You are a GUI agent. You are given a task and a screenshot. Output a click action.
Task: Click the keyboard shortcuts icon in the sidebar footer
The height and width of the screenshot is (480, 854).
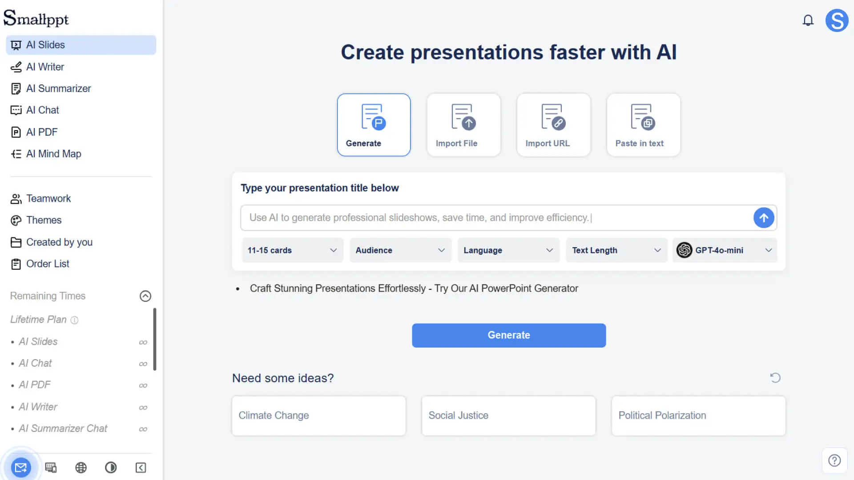tap(51, 468)
